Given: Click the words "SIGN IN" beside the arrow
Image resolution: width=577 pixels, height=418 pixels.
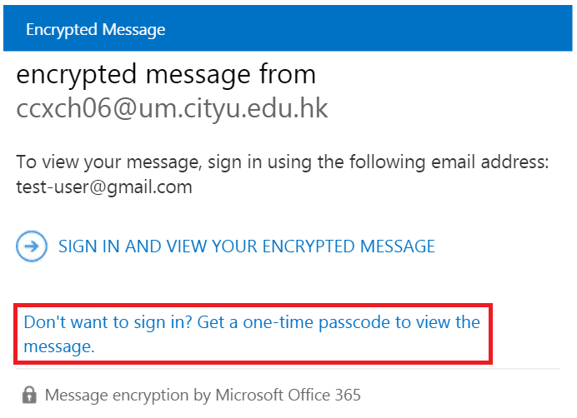Looking at the screenshot, I should click(85, 246).
